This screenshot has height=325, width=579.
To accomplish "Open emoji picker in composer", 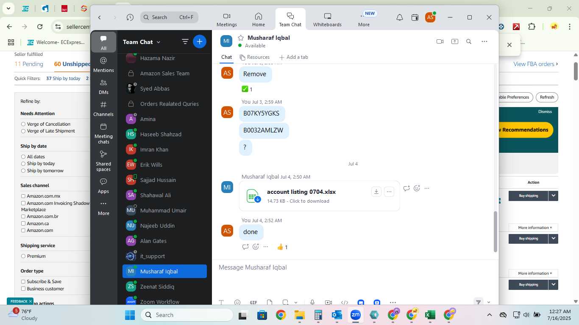I will (237, 302).
